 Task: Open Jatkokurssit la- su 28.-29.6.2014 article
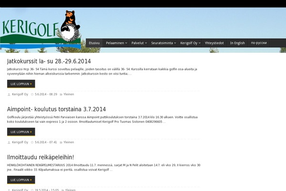coord(49,61)
